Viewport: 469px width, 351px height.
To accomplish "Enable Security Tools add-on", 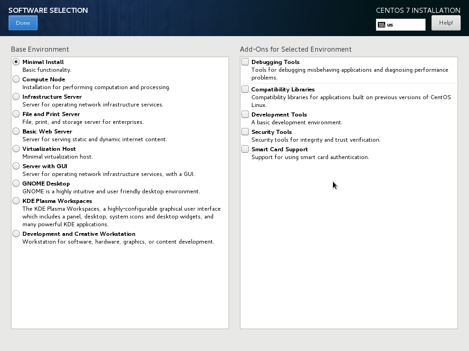I will click(x=245, y=132).
